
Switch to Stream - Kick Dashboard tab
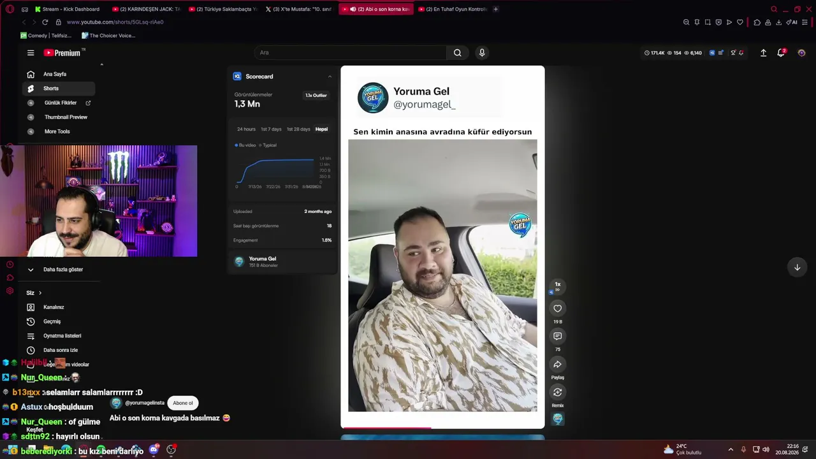[68, 9]
